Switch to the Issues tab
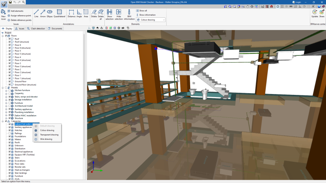Screen dimensions: 326x183 click(x=20, y=28)
